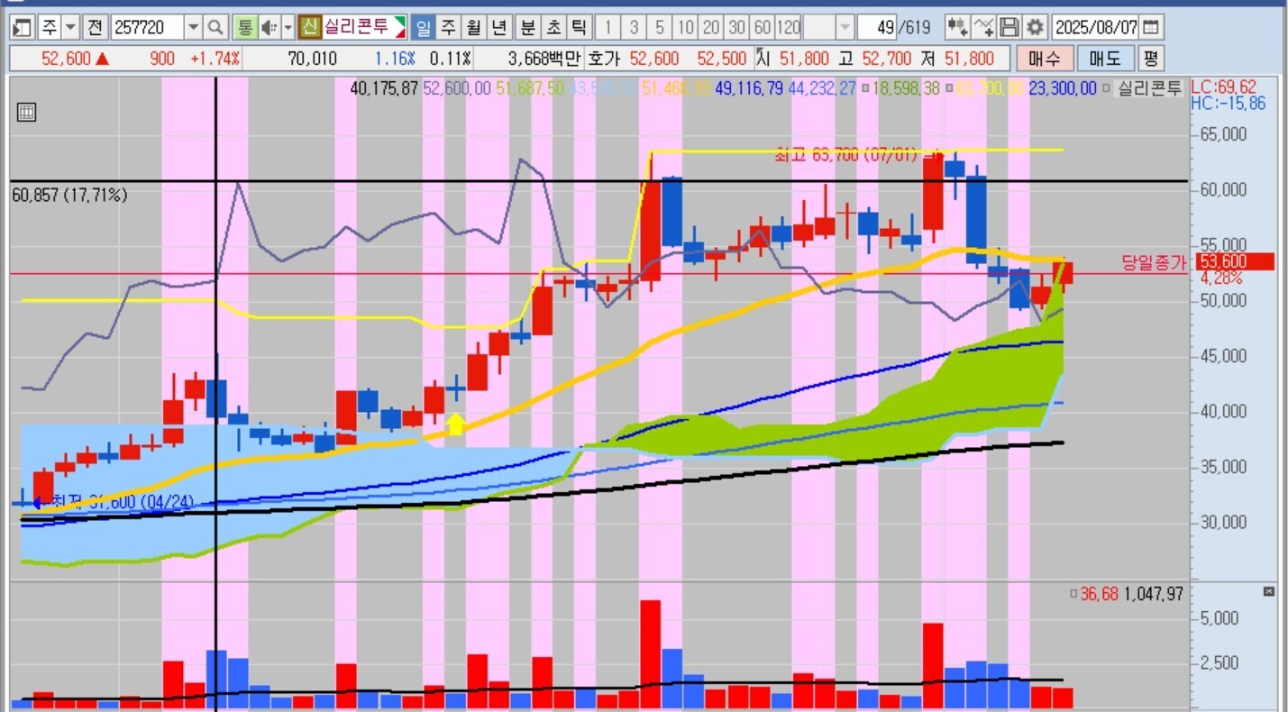Screen dimensions: 1288x712
Task: Click the small box icon in the volume panel corner
Action: [1269, 592]
